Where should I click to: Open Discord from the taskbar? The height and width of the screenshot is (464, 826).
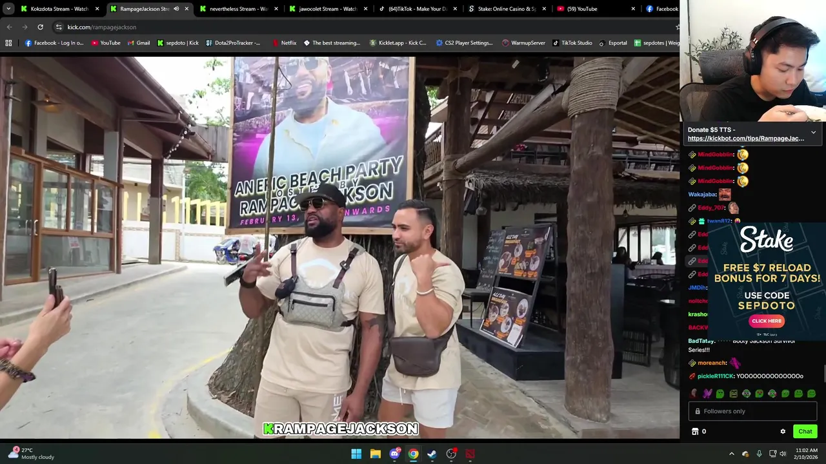pos(394,454)
